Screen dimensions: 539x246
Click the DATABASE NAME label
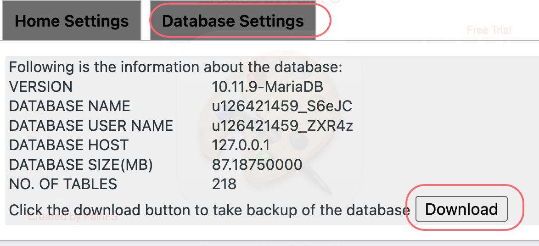click(x=70, y=106)
